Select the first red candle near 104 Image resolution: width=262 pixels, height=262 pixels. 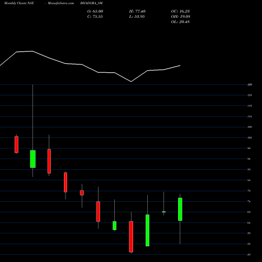tap(16, 145)
